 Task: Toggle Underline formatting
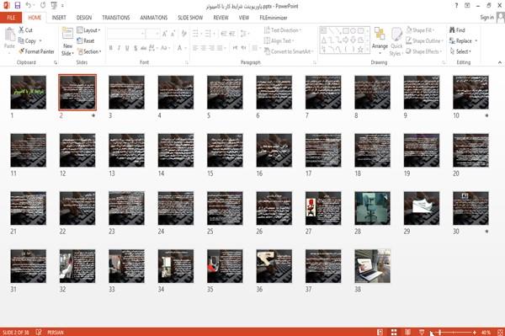[127, 48]
